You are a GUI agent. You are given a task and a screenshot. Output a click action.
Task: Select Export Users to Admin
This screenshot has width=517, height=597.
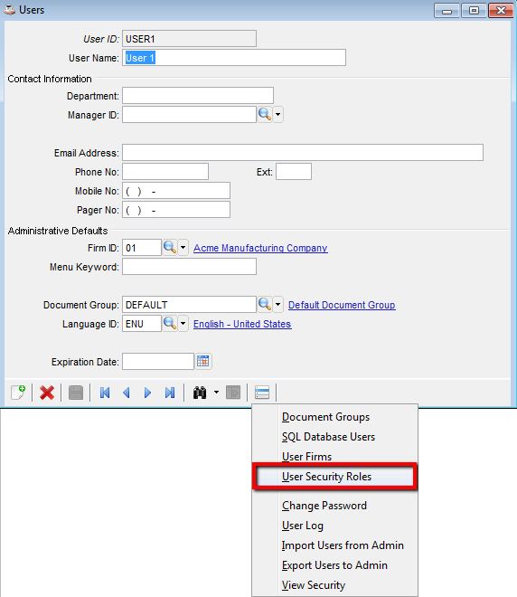click(x=334, y=565)
